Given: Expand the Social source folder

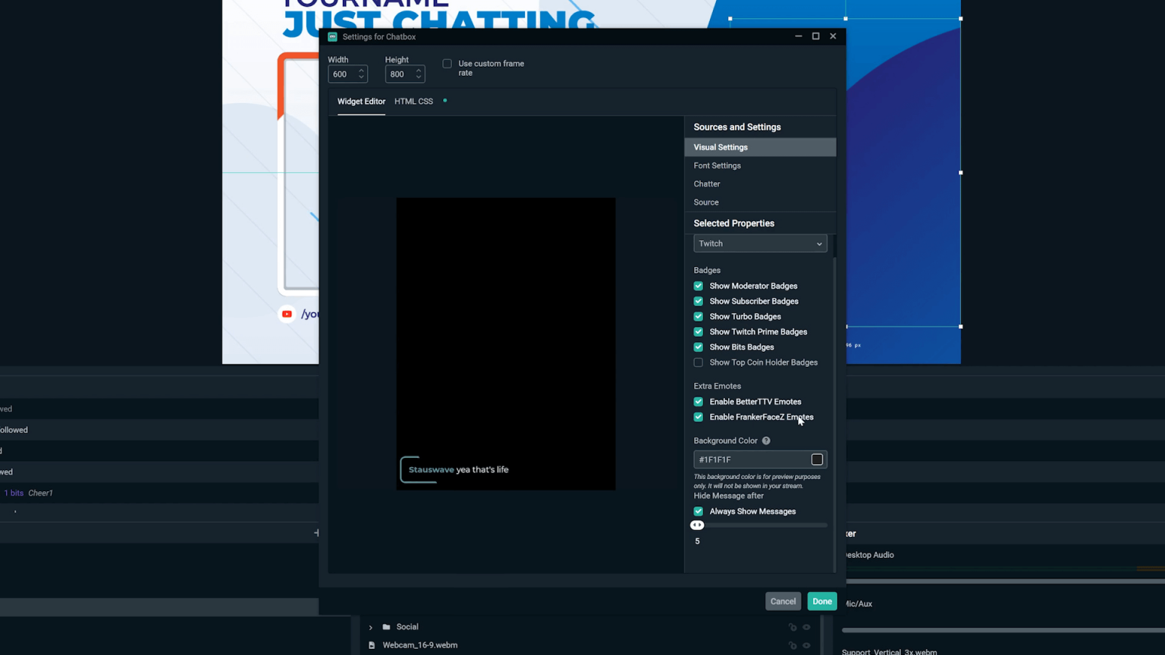Looking at the screenshot, I should 370,627.
